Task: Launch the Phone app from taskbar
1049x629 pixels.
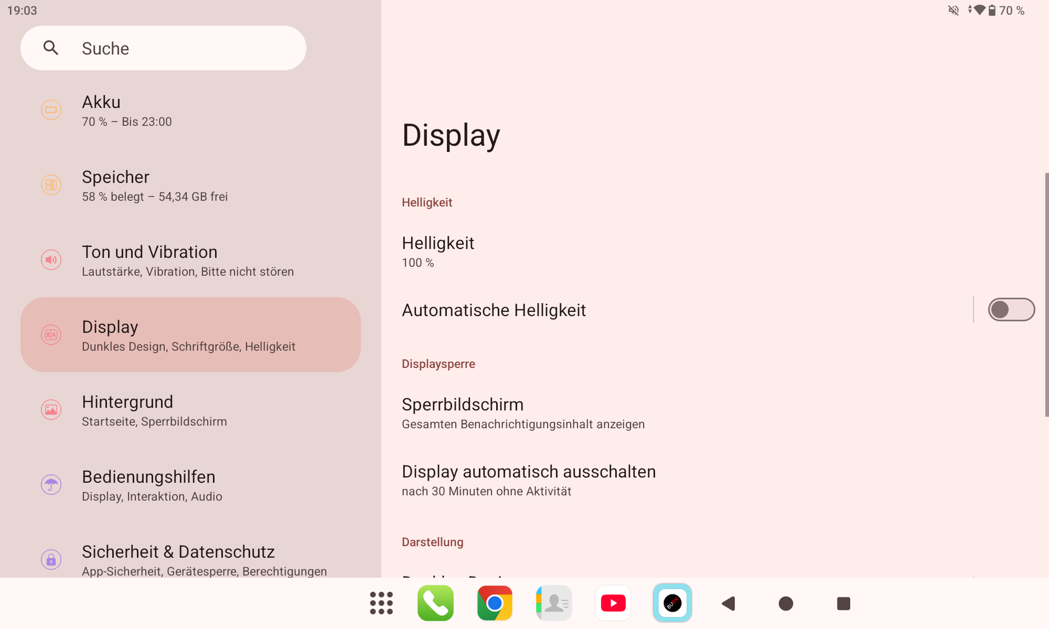Action: tap(435, 603)
